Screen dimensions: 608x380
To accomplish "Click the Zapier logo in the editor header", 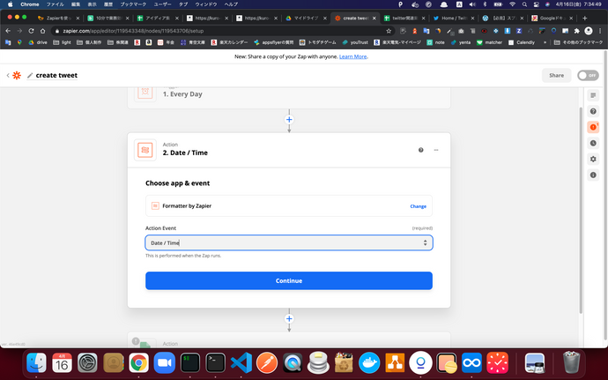I will point(17,75).
